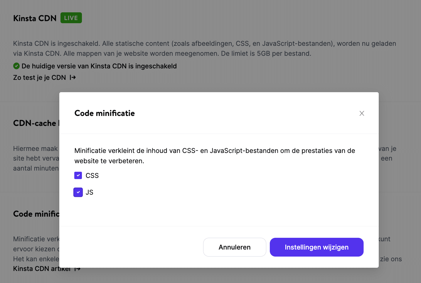Select the CSS label text
This screenshot has height=283, width=421.
point(92,175)
